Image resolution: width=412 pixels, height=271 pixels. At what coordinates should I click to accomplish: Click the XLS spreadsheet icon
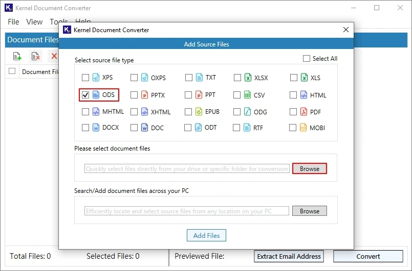coord(304,78)
